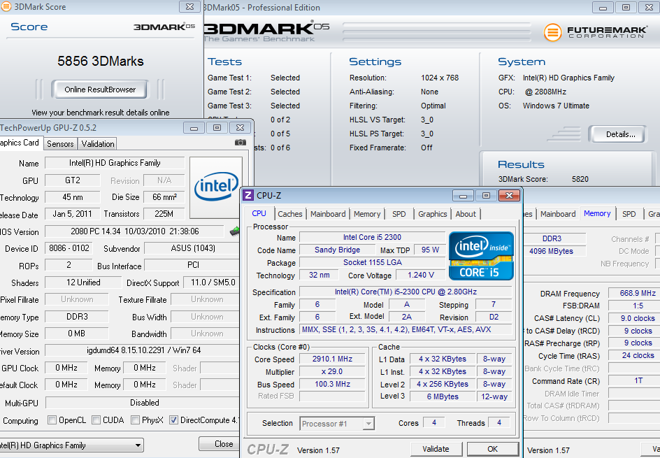Minimize the 3DMark05 Professional window
Viewport: 660px width, 458px height.
tap(603, 8)
